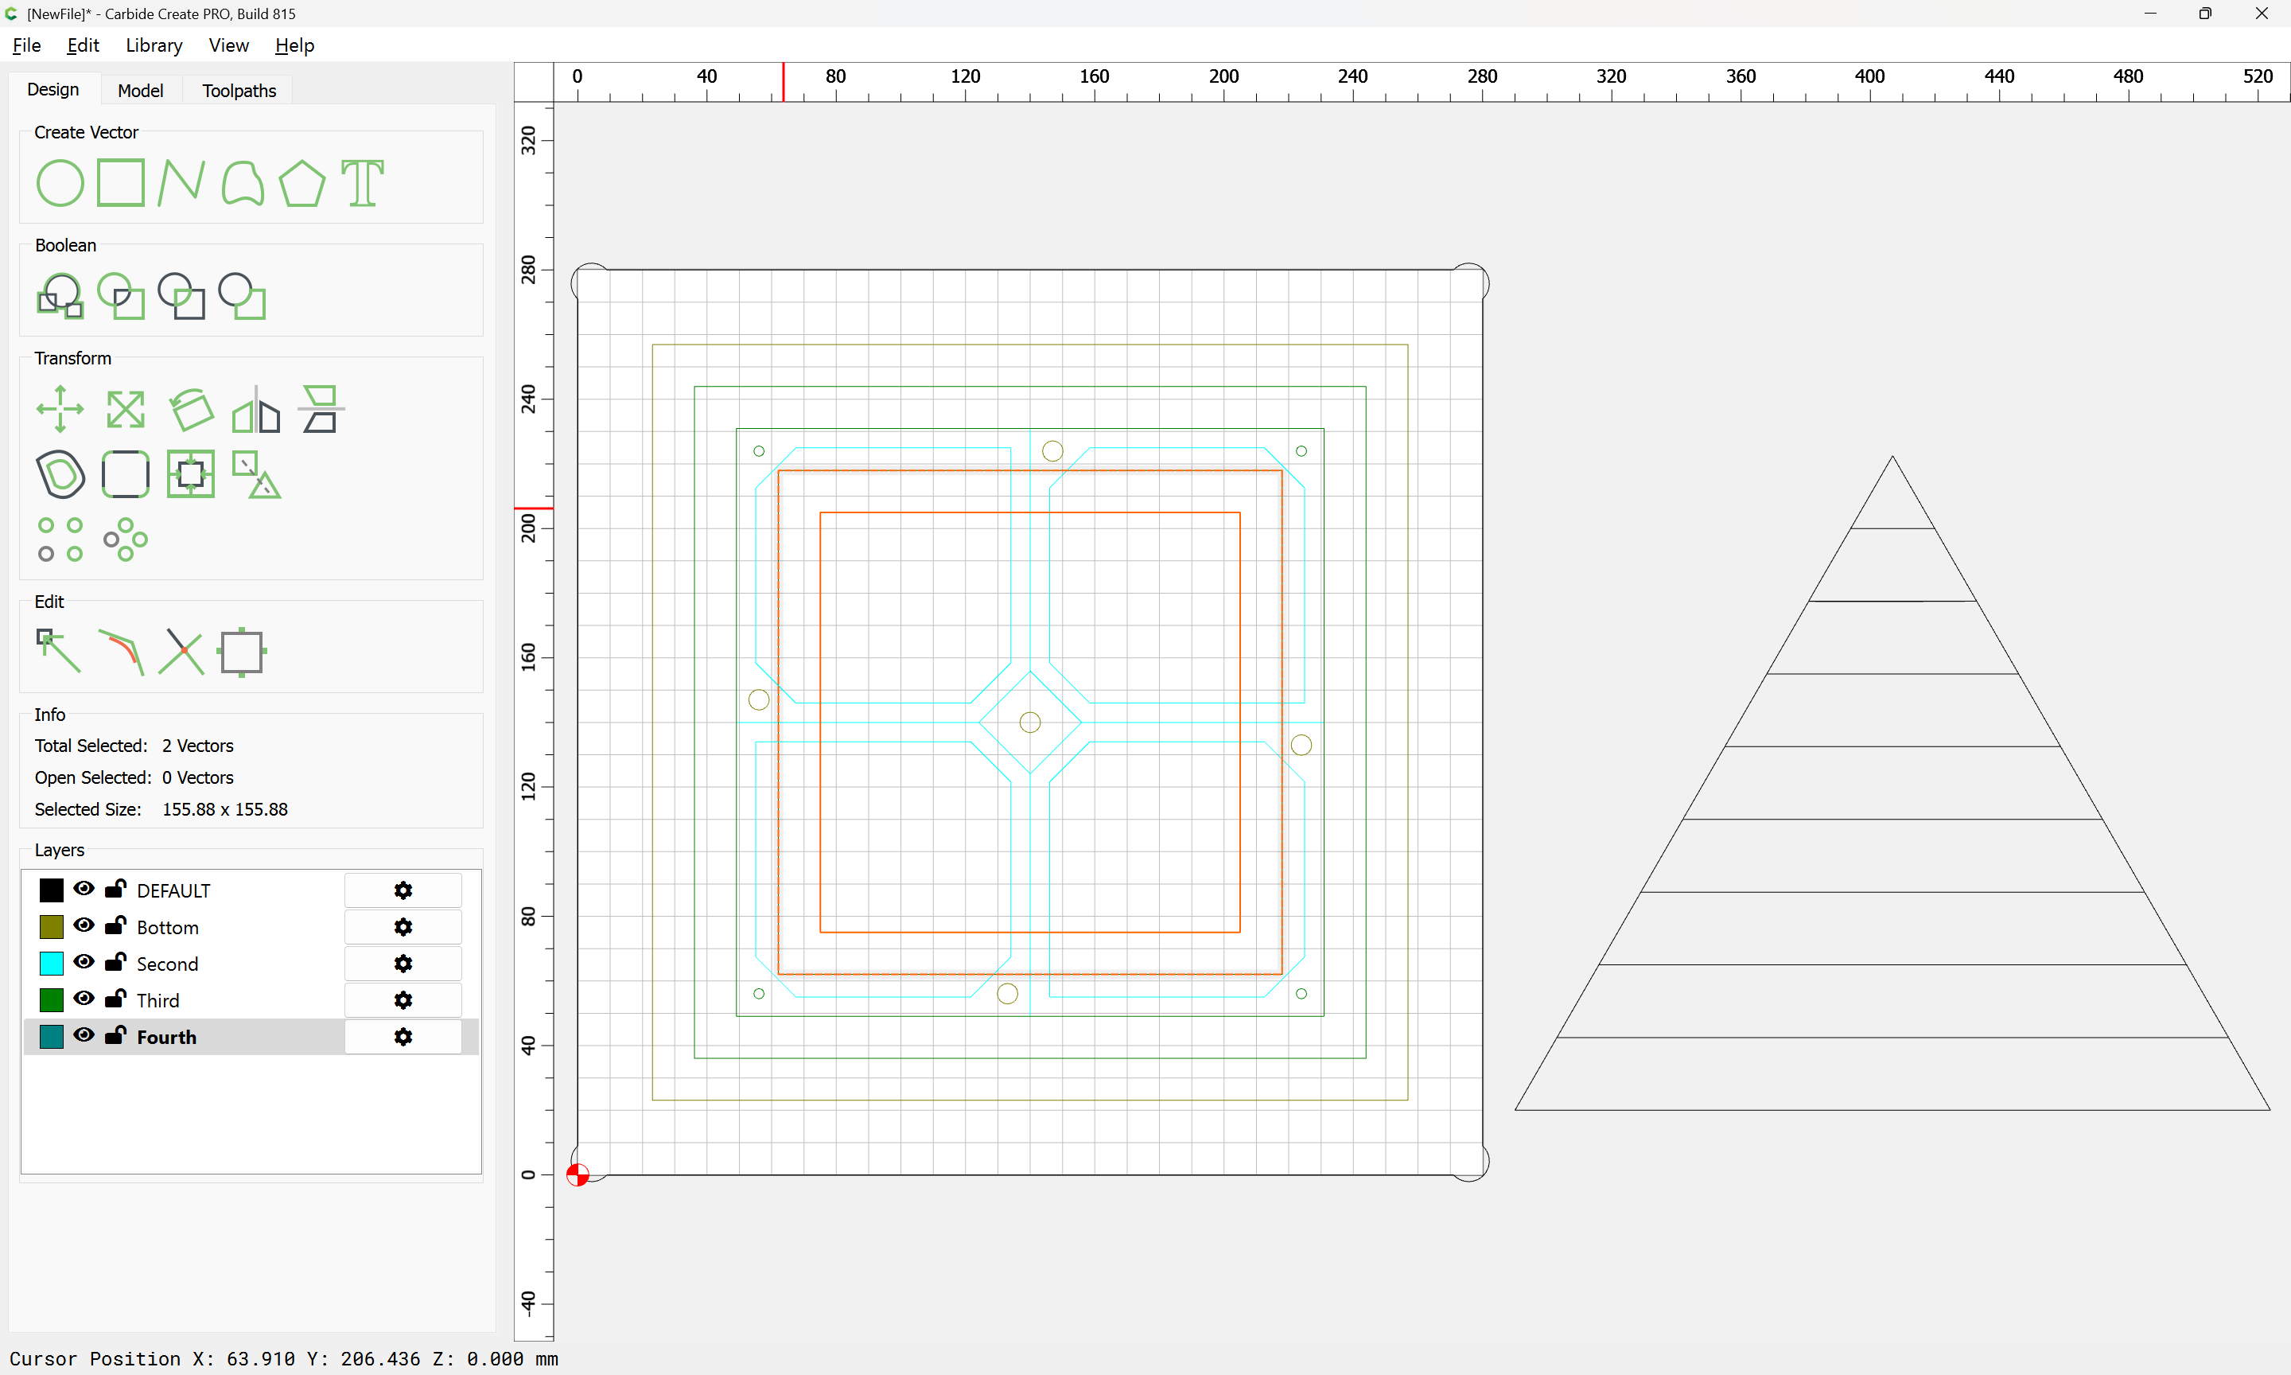Screen dimensions: 2291x1375
Task: Open settings for the Bottom layer
Action: pyautogui.click(x=403, y=926)
